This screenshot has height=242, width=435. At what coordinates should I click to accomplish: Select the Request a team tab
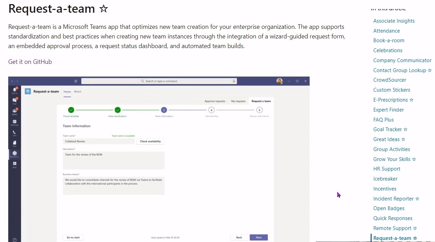pyautogui.click(x=261, y=101)
